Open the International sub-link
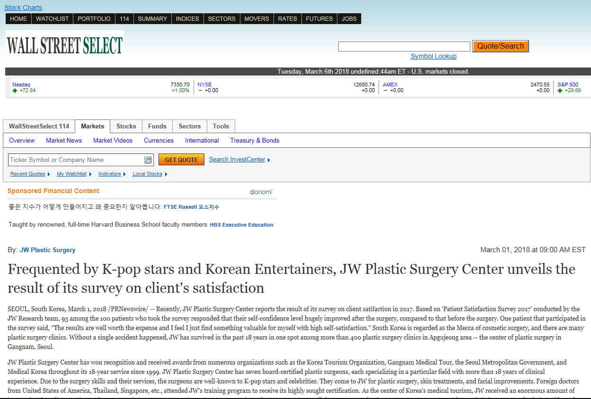Image resolution: width=591 pixels, height=399 pixels. 202,140
